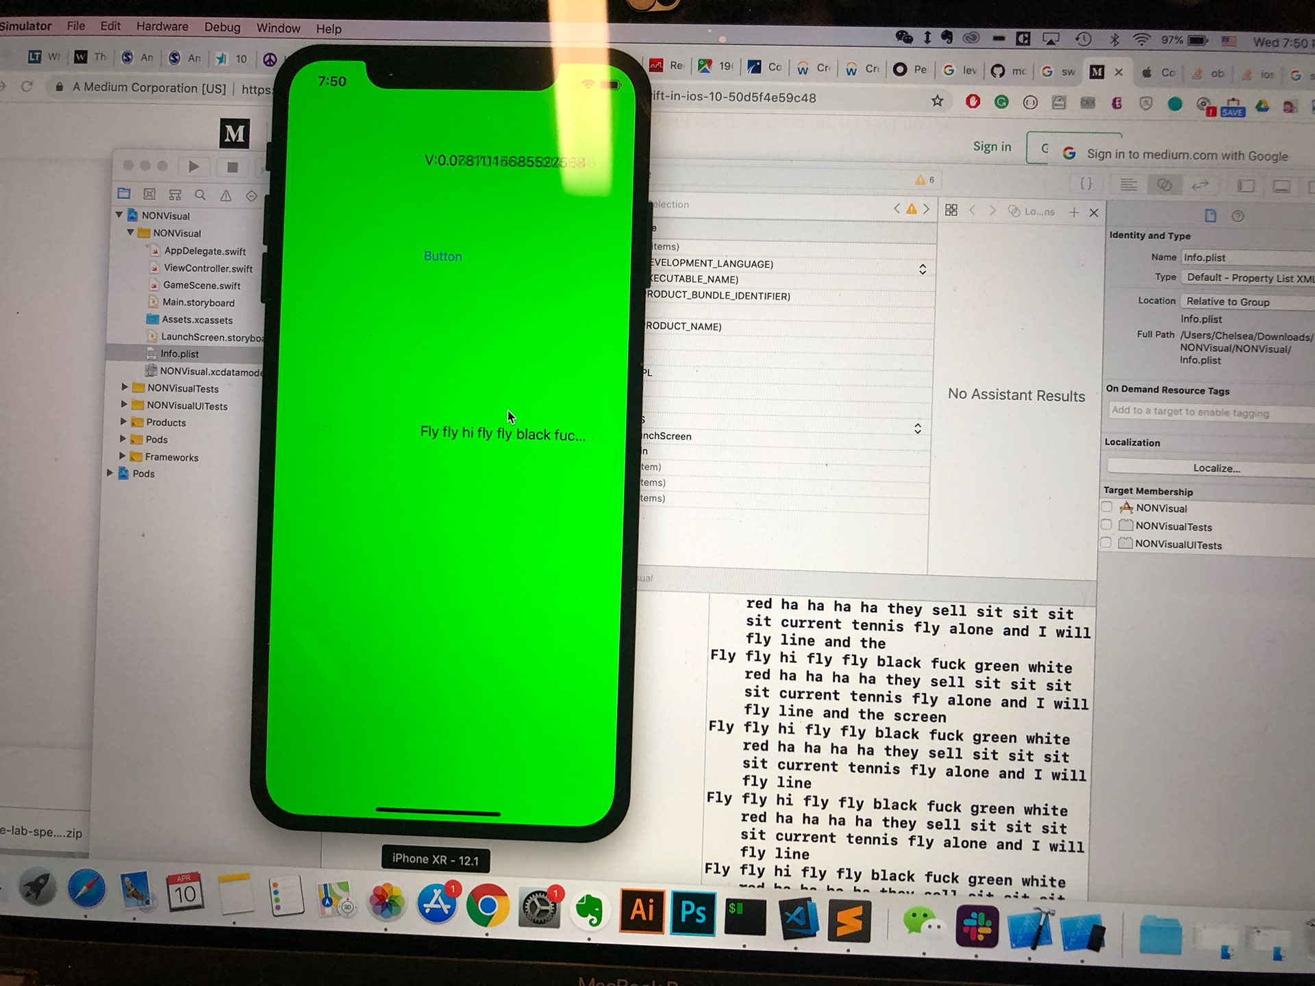1315x986 pixels.
Task: Click the Name field showing Info.plist
Action: 1248,257
